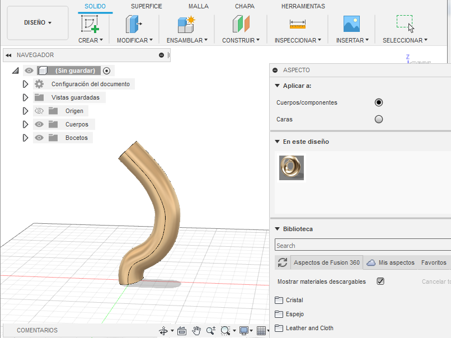Open the INSERTAR dropdown menu
The width and height of the screenshot is (451, 338).
353,40
